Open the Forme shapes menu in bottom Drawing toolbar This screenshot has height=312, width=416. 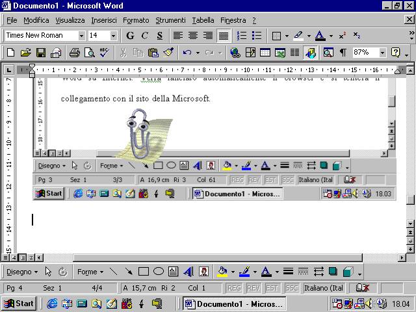pos(90,272)
